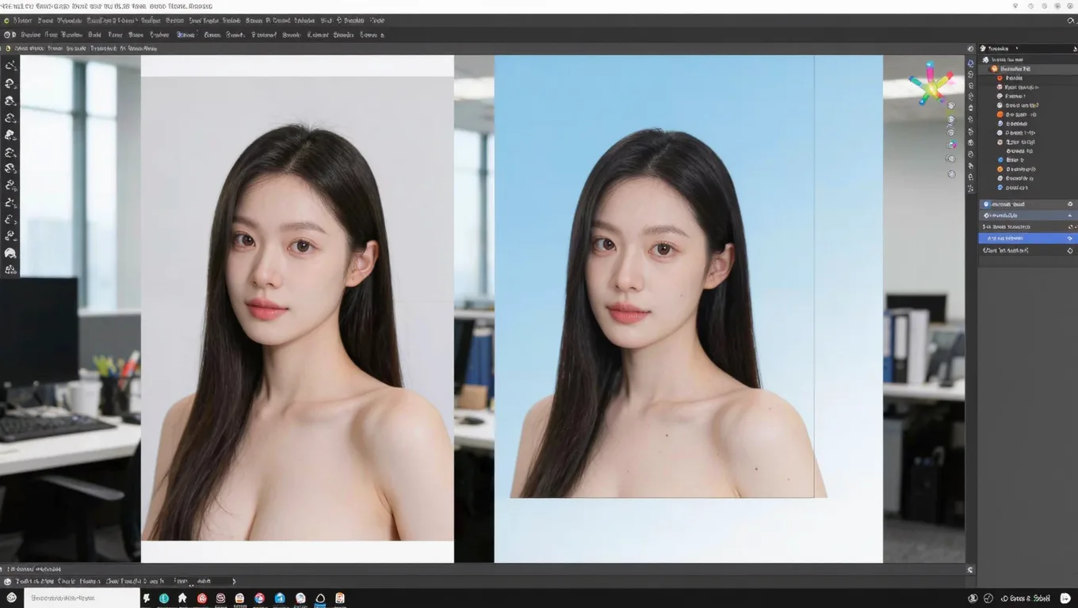Image resolution: width=1078 pixels, height=608 pixels.
Task: Click the right arrow in the bottom options bar
Action: [233, 581]
